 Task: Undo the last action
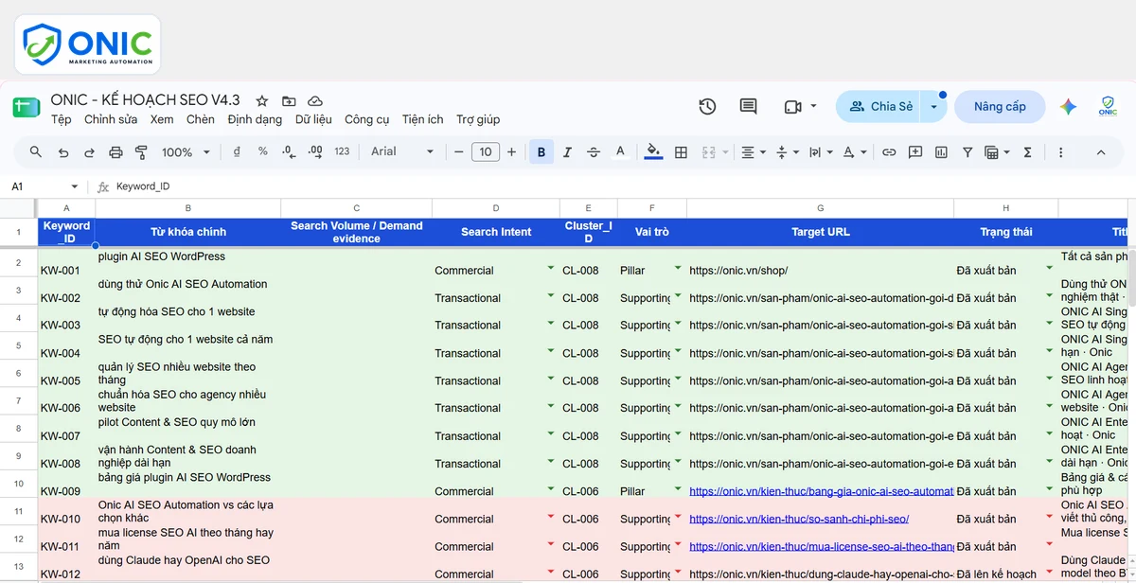[x=63, y=151]
